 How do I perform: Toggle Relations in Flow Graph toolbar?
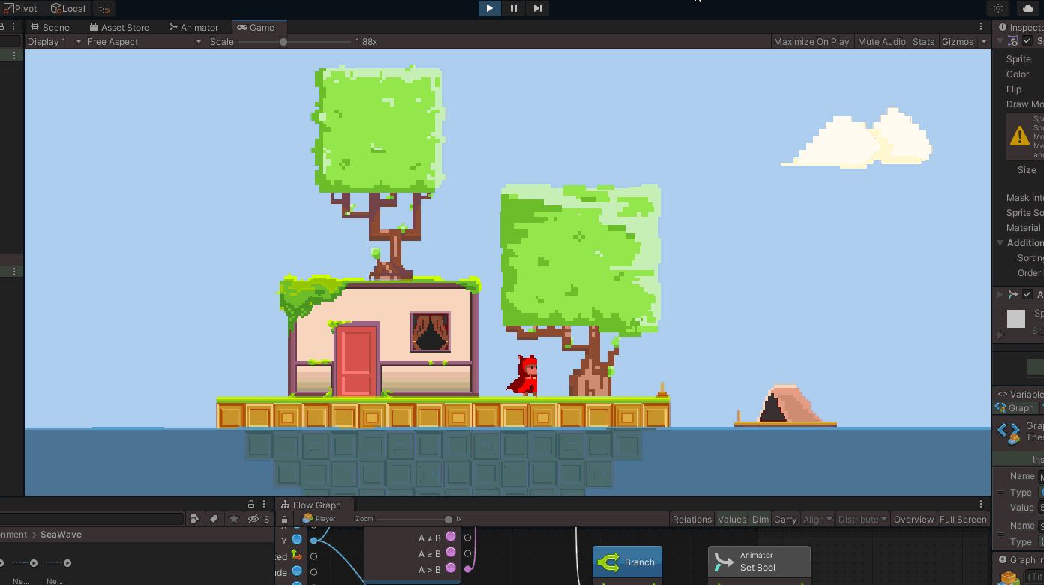coord(691,519)
